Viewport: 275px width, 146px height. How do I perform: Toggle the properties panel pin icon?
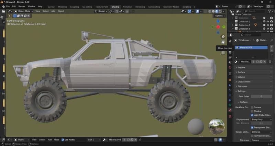[x=272, y=40]
